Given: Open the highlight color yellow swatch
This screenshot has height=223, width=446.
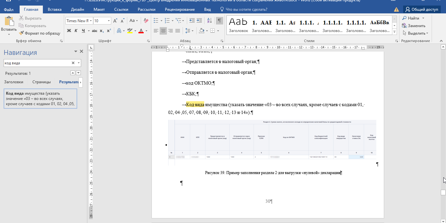Looking at the screenshot, I should (130, 31).
